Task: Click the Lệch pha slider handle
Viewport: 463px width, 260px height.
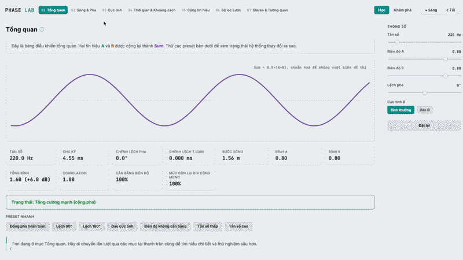Action: coord(425,93)
